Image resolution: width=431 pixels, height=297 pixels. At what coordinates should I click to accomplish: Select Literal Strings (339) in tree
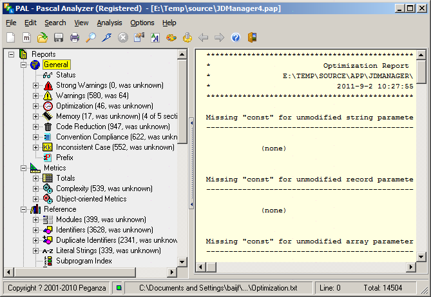pos(108,251)
